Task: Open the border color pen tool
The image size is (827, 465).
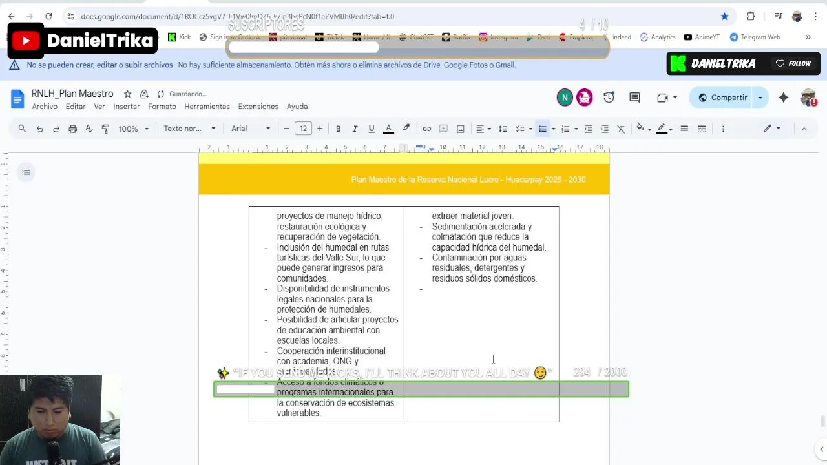Action: [x=664, y=129]
